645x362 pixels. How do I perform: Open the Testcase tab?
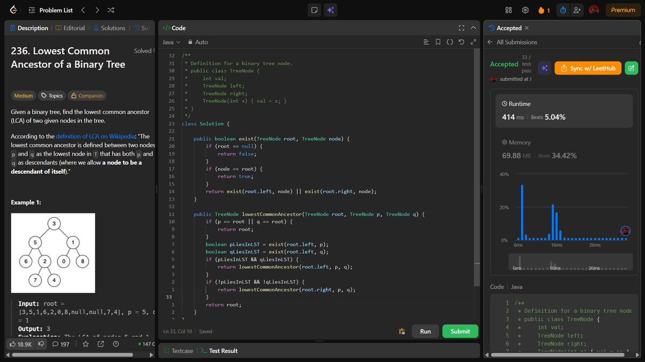(x=178, y=351)
